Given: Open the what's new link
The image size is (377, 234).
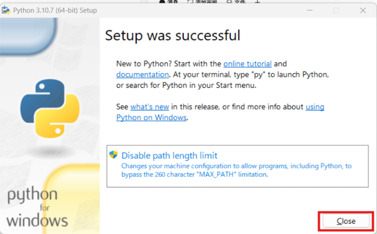Looking at the screenshot, I should [149, 107].
